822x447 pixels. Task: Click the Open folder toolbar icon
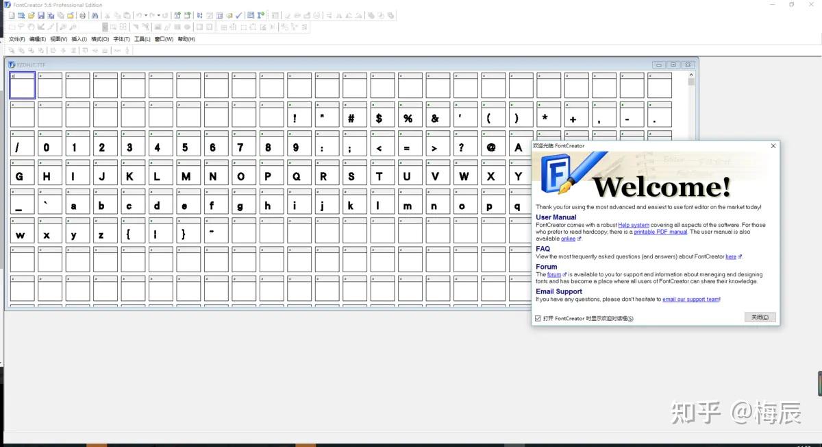31,15
